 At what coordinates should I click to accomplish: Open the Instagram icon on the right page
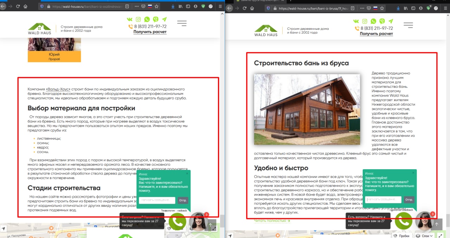[365, 21]
